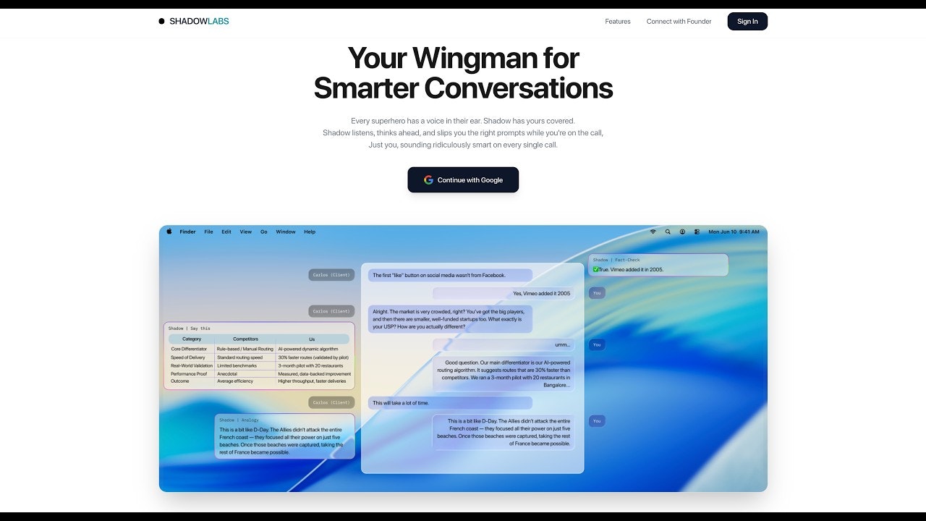The height and width of the screenshot is (521, 926).
Task: Click 'Average efficiency' cell
Action: click(x=235, y=381)
